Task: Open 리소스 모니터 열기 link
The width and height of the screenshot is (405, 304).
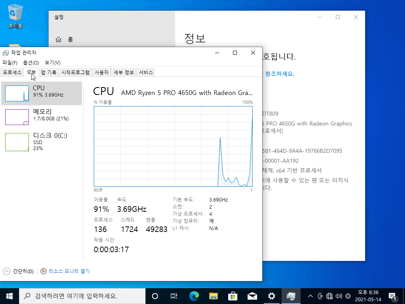Action: 69,271
